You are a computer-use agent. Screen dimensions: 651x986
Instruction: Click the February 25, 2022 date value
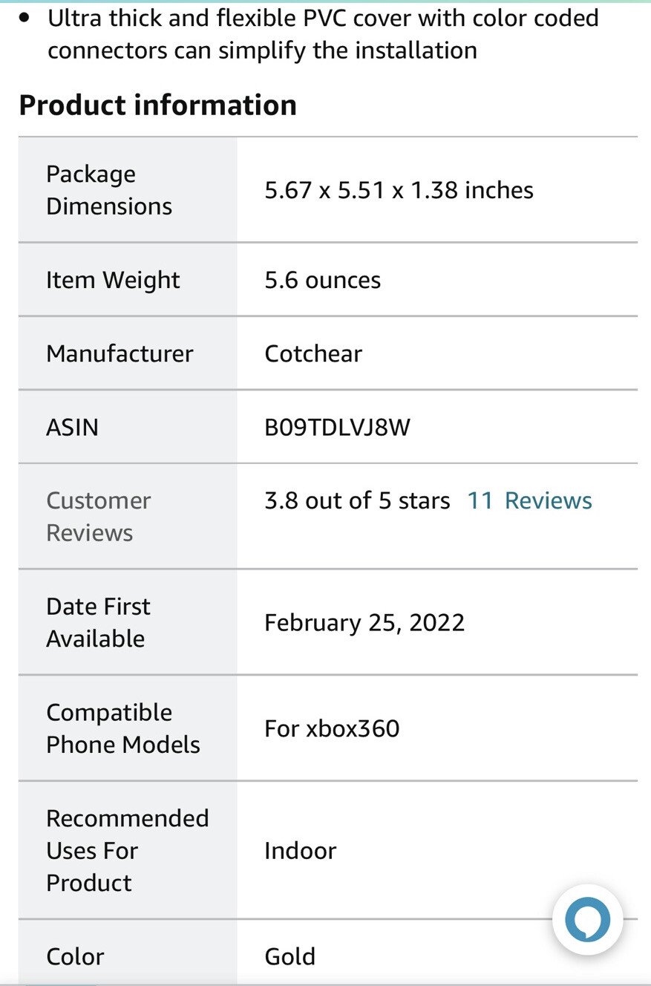click(x=364, y=622)
